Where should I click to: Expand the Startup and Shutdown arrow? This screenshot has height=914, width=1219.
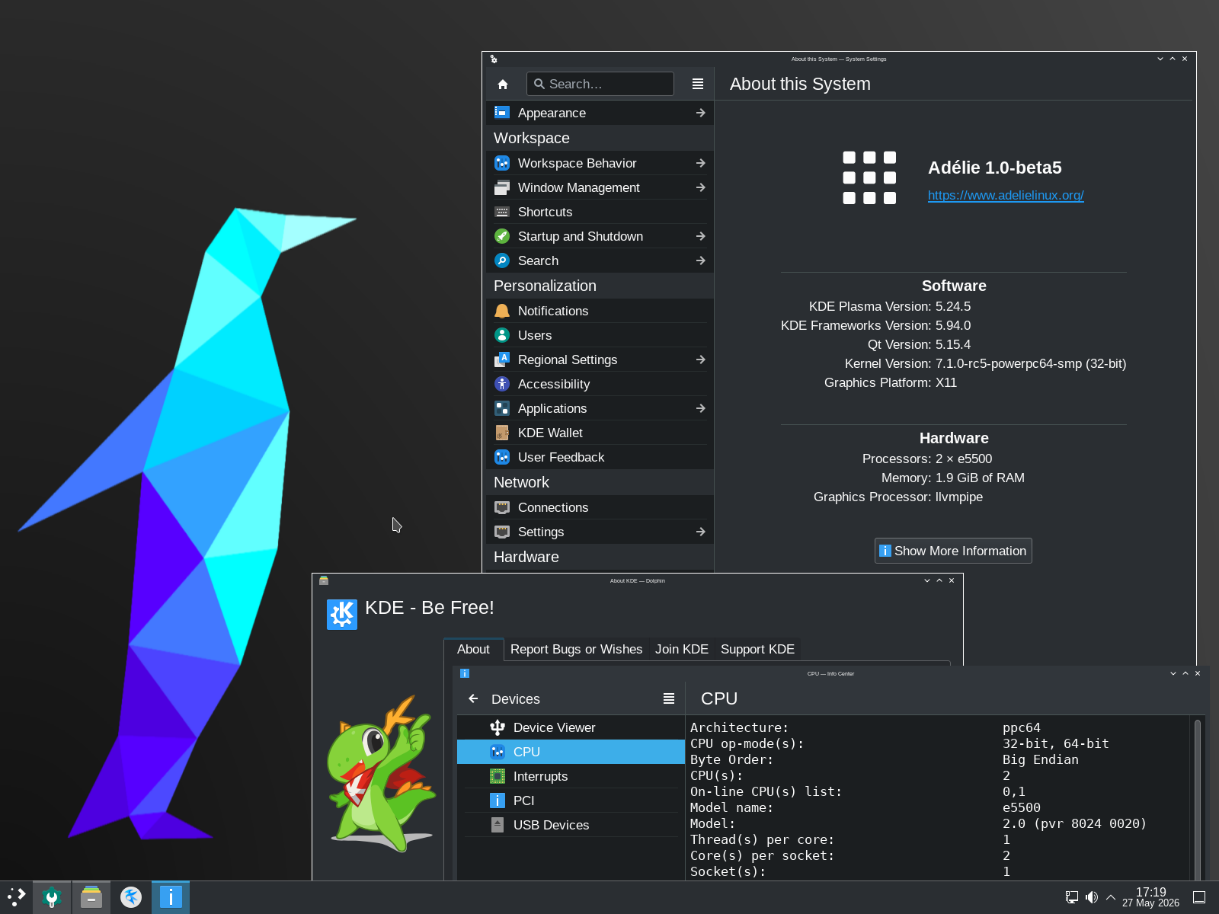coord(701,236)
